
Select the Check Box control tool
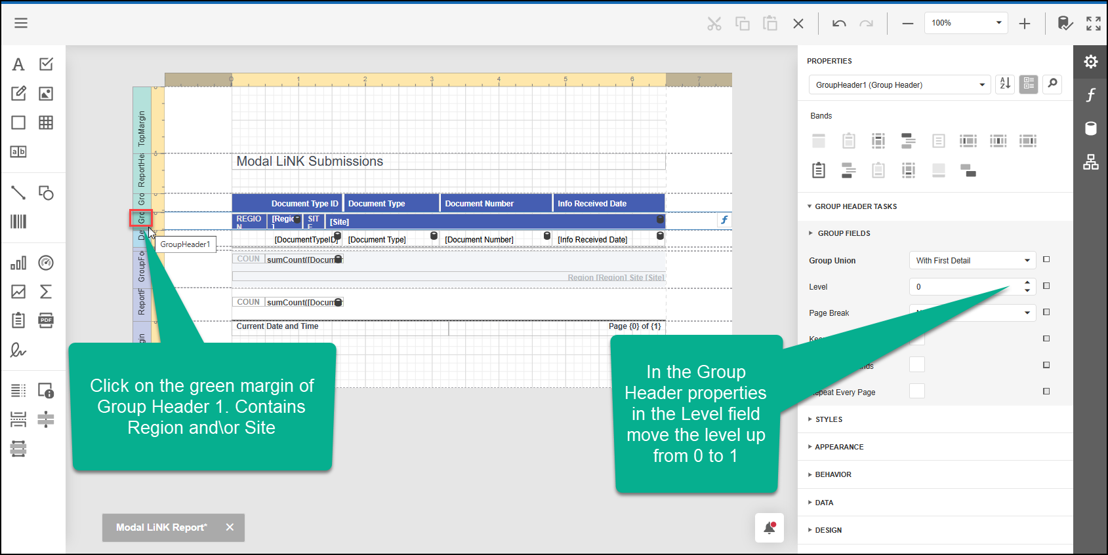click(x=46, y=64)
